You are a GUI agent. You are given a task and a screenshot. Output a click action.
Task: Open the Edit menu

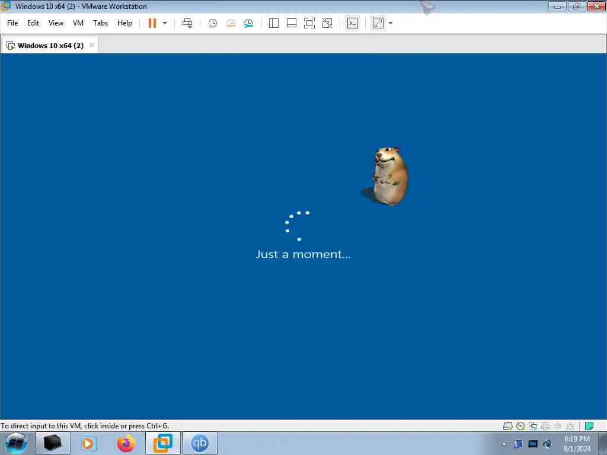[x=33, y=23]
